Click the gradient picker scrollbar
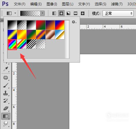 tap(68, 39)
